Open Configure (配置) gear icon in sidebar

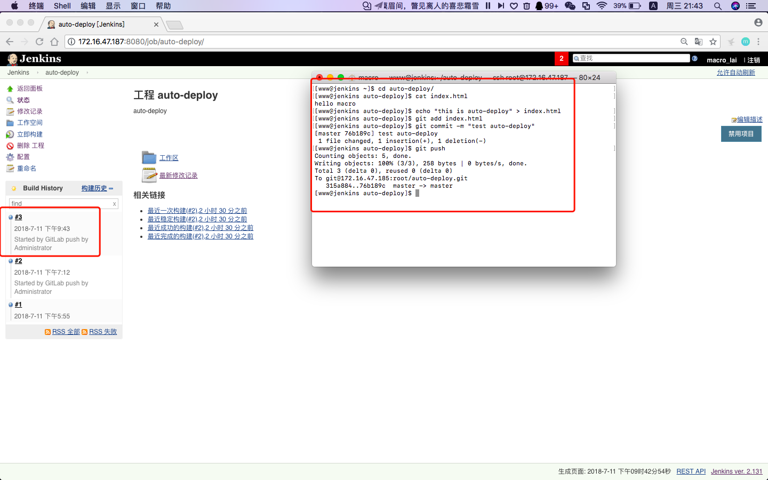tap(10, 157)
